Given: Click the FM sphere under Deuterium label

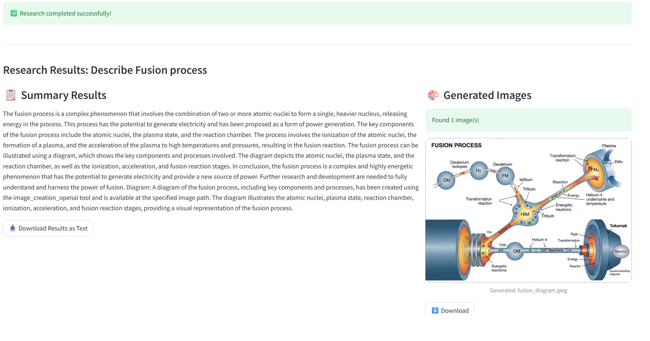Looking at the screenshot, I should pyautogui.click(x=505, y=176).
